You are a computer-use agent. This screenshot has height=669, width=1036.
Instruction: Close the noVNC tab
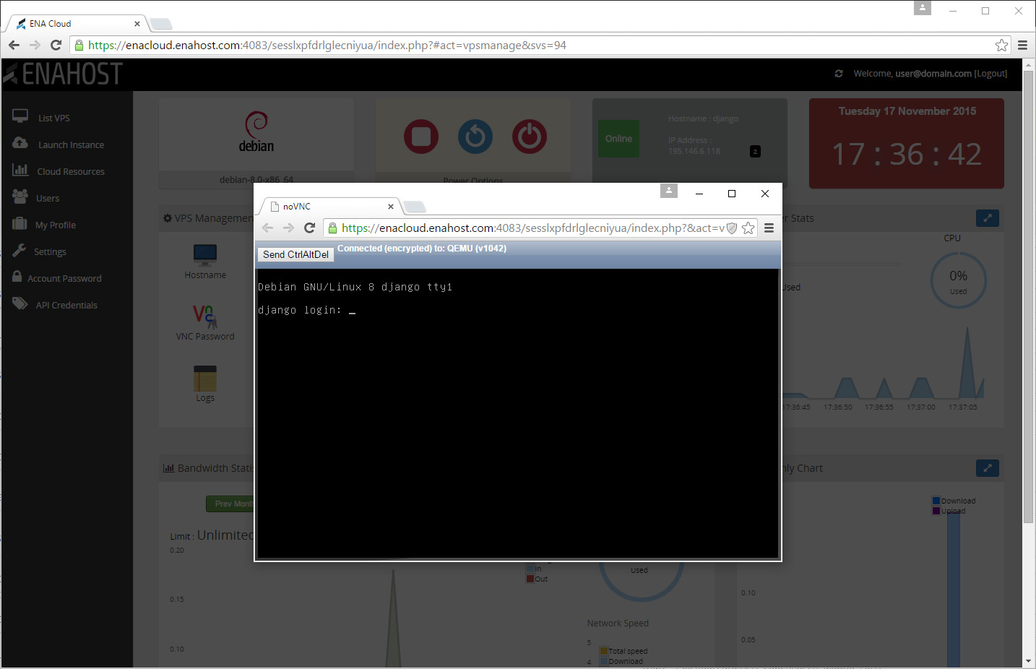point(391,207)
